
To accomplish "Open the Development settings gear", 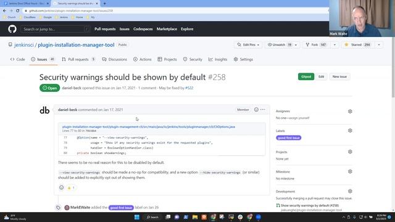I will pyautogui.click(x=350, y=191).
